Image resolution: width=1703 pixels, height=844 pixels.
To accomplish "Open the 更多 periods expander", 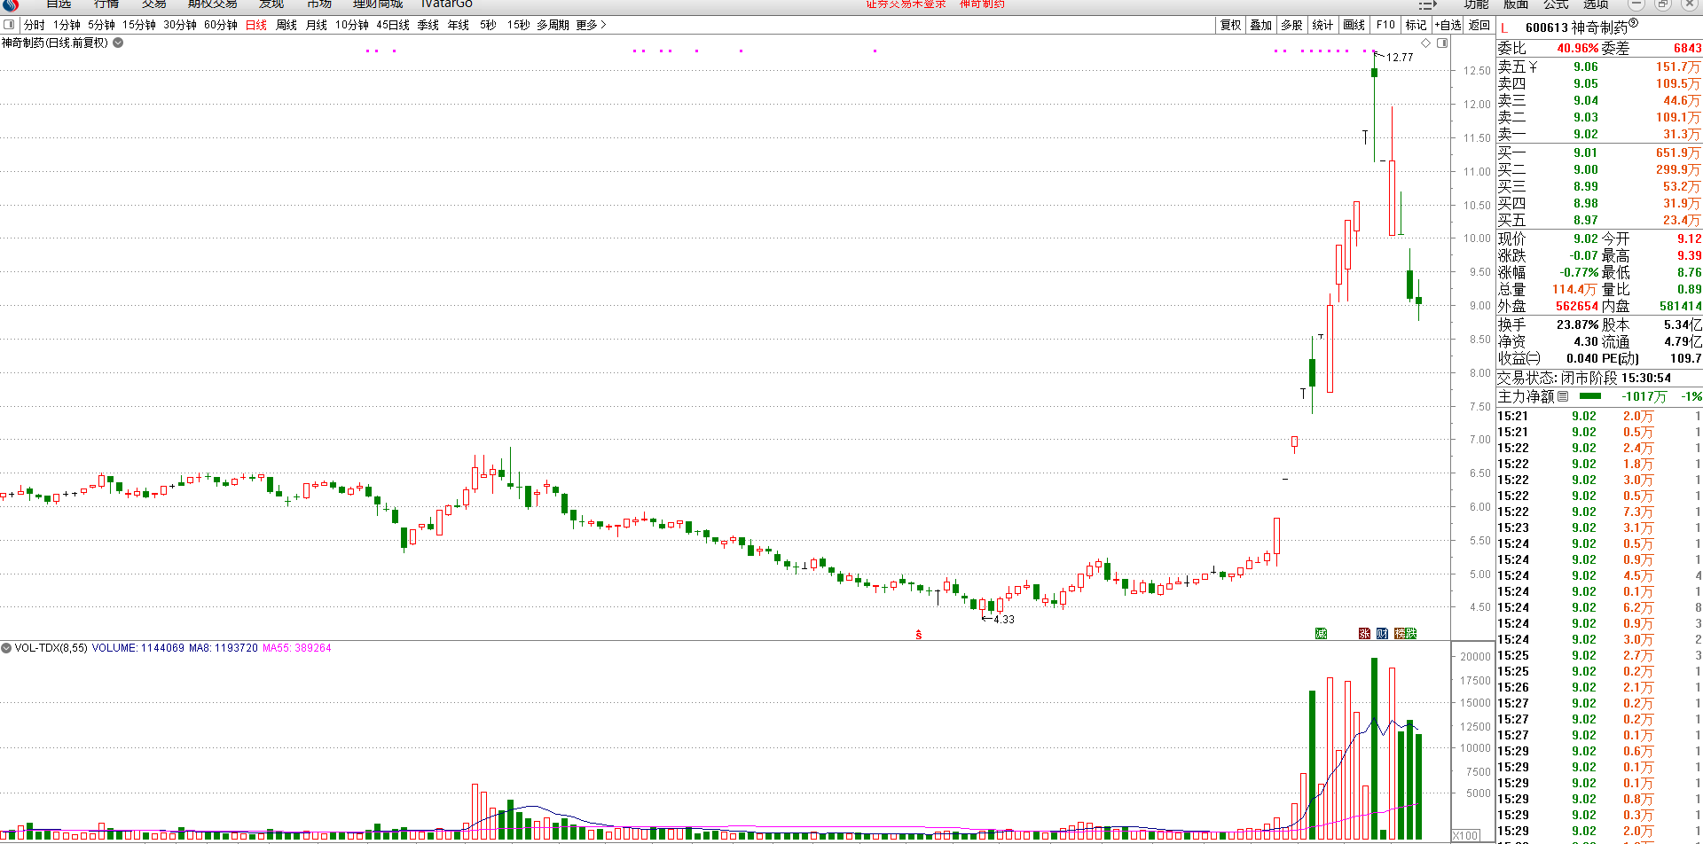I will (591, 25).
